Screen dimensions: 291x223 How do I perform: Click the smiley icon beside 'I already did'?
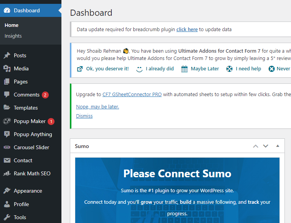139,69
